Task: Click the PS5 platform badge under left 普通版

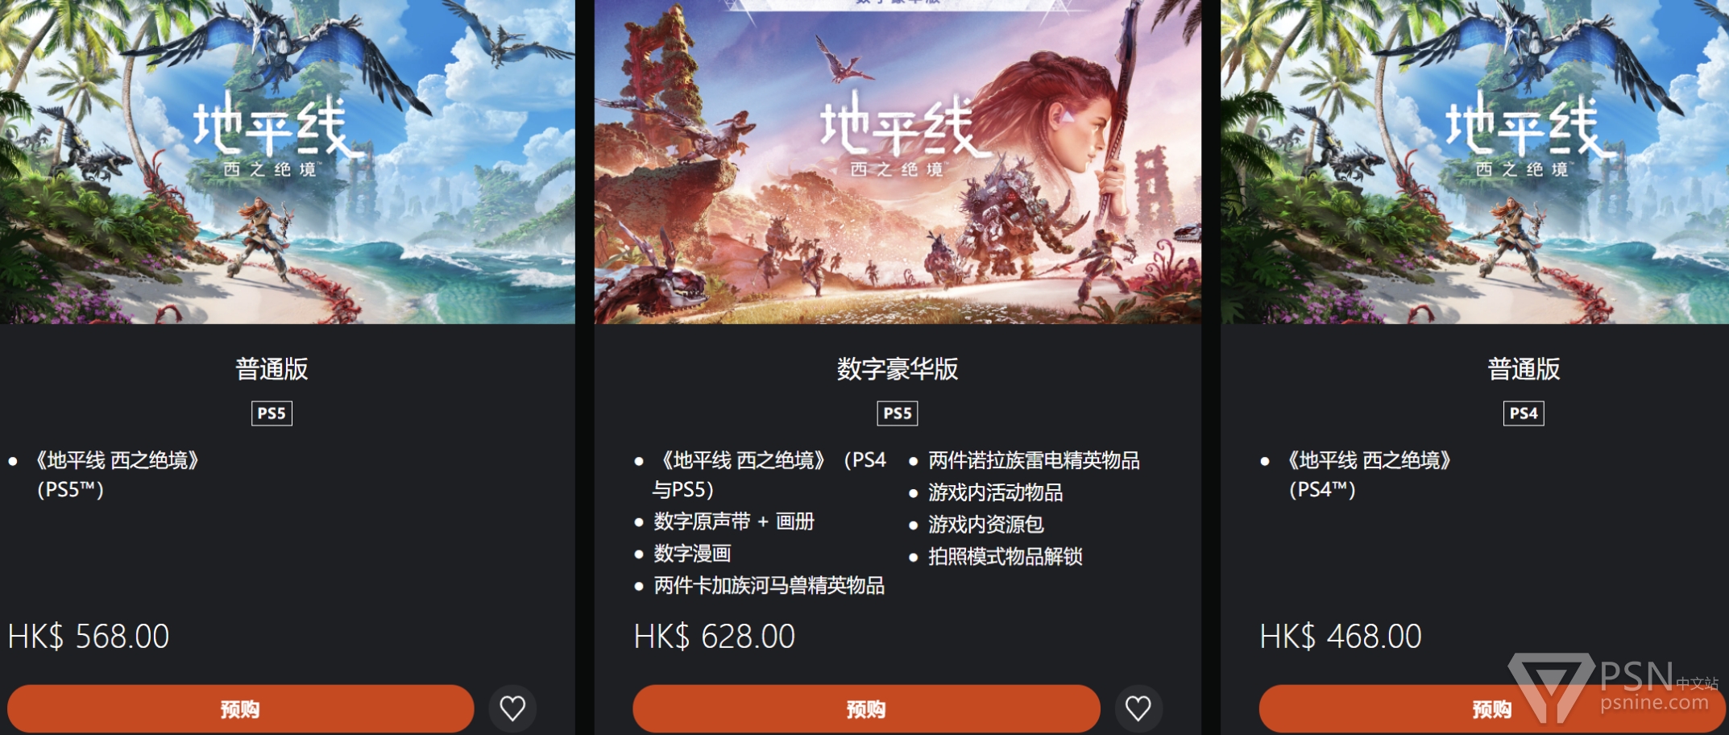Action: [272, 413]
